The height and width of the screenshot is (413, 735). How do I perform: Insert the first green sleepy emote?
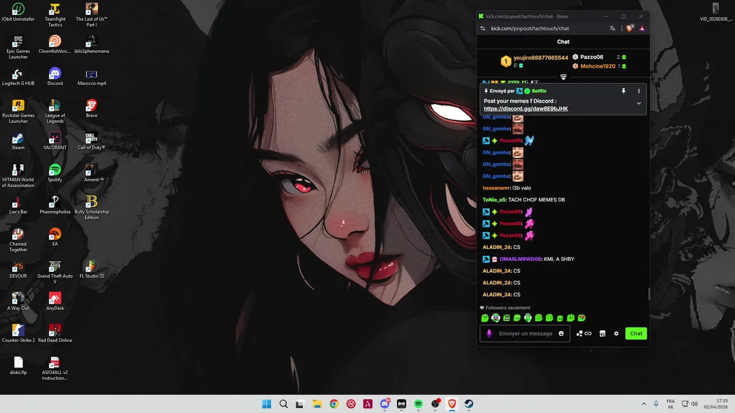point(485,318)
